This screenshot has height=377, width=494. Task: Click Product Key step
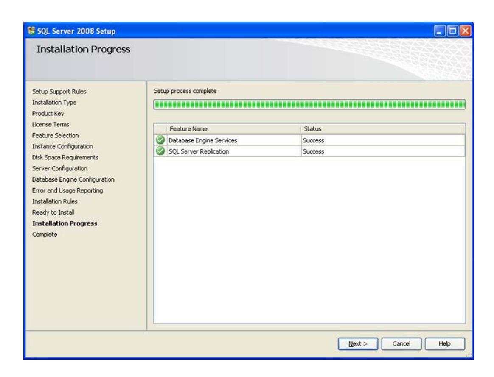[x=48, y=113]
